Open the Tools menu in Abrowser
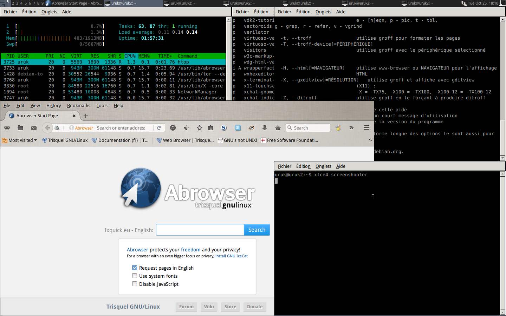This screenshot has width=506, height=316. [102, 105]
